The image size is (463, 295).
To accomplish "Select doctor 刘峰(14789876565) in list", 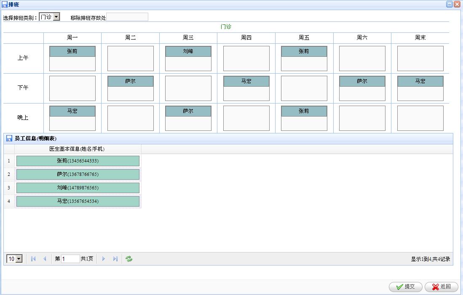I will click(78, 188).
